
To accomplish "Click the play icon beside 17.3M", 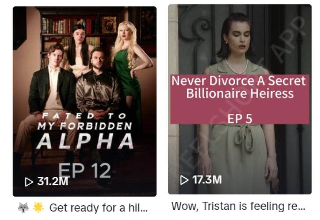I will click(x=184, y=180).
